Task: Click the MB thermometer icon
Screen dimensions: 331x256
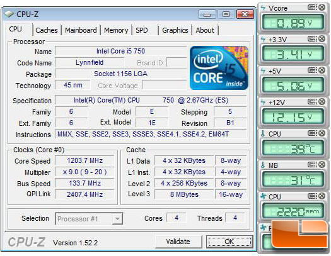Action: pos(263,165)
